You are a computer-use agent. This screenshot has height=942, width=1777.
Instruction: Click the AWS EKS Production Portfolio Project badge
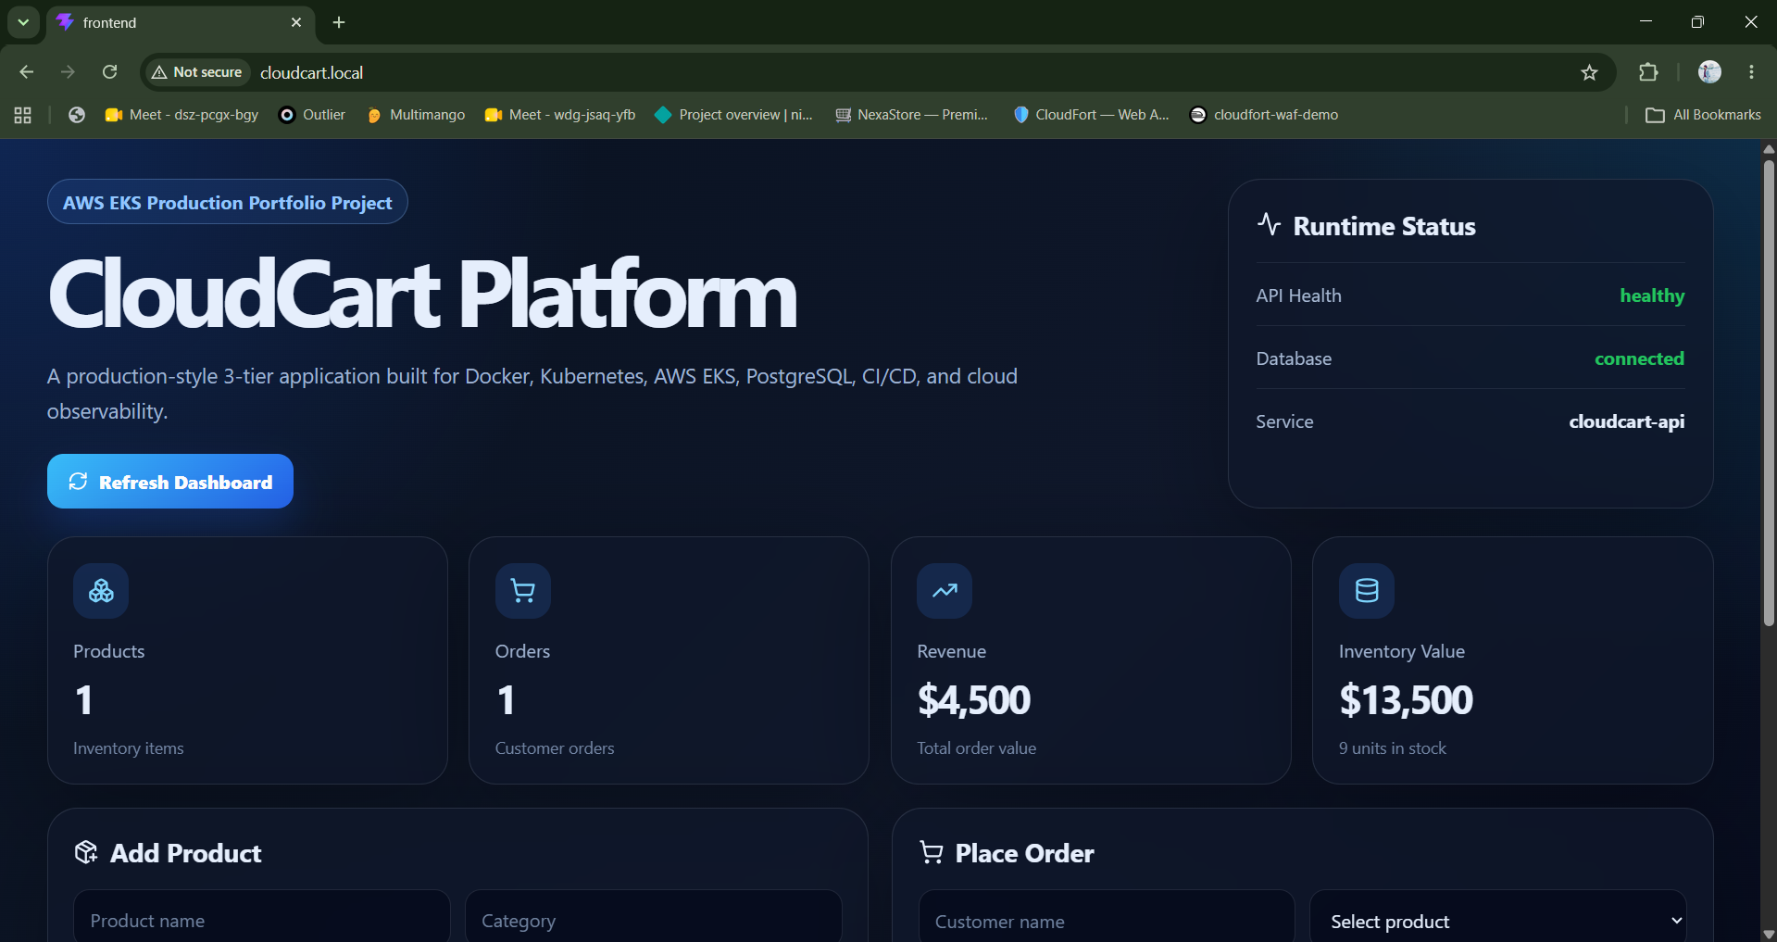point(228,202)
